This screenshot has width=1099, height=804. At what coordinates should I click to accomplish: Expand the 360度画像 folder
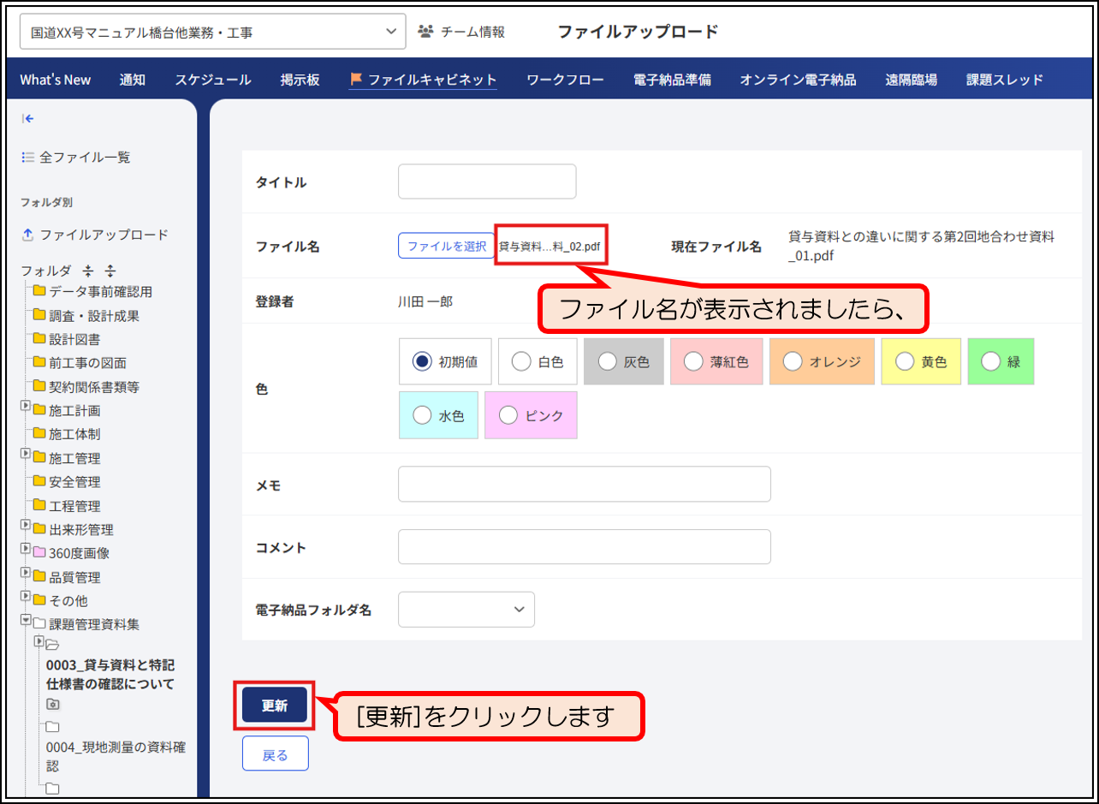point(26,549)
